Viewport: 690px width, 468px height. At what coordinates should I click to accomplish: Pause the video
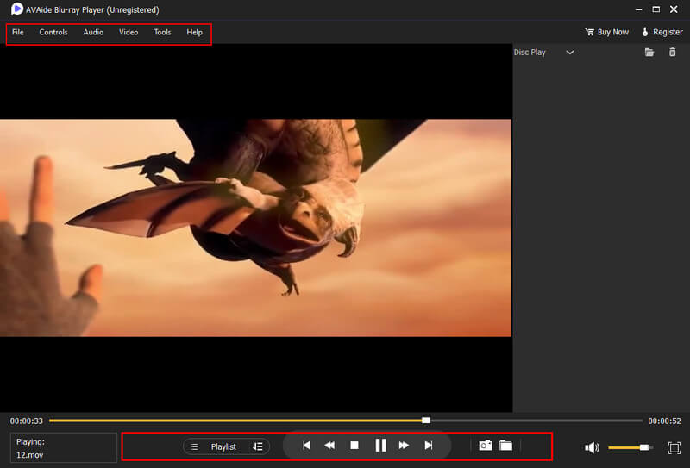coord(380,446)
